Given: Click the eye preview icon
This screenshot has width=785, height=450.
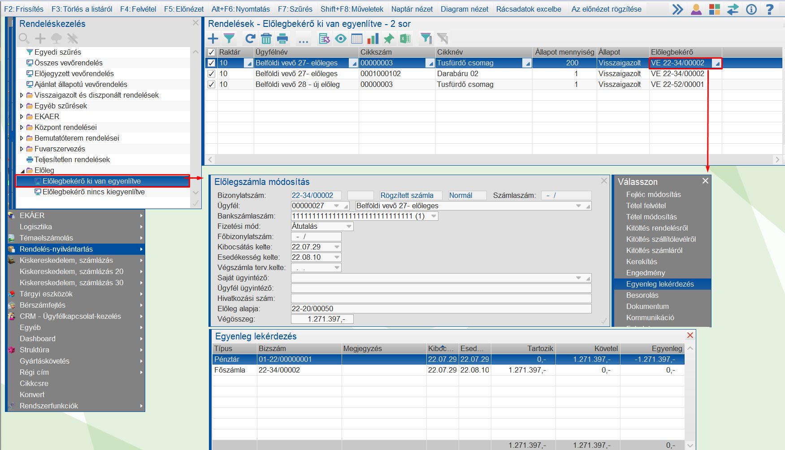Looking at the screenshot, I should pos(341,39).
